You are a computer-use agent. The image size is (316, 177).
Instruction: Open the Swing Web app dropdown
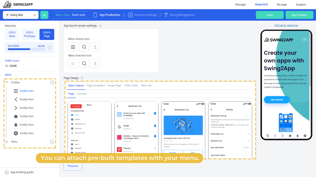[21, 15]
